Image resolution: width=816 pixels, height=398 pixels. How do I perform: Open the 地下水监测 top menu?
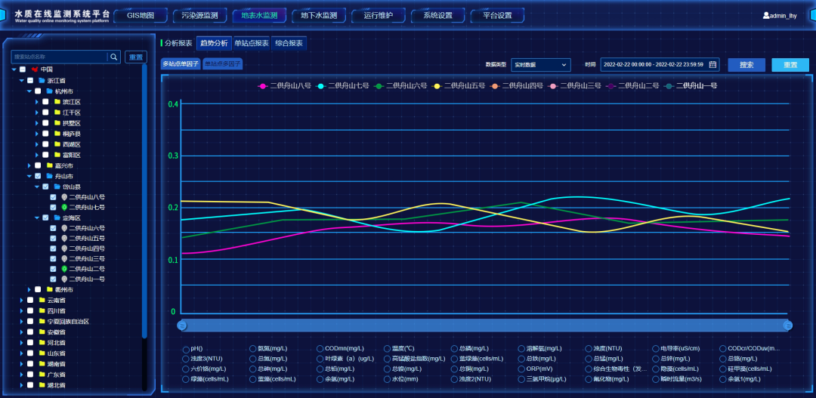(x=318, y=15)
